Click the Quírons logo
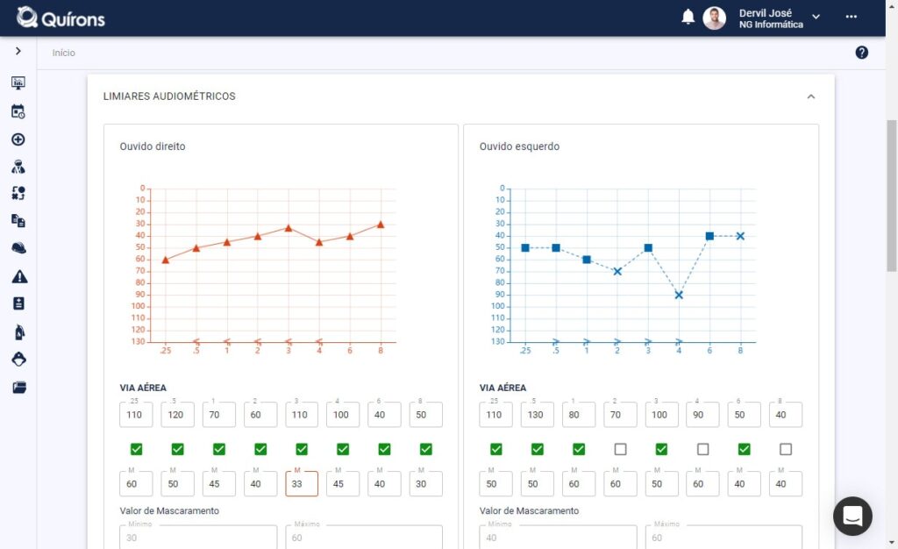This screenshot has width=898, height=549. pos(61,18)
